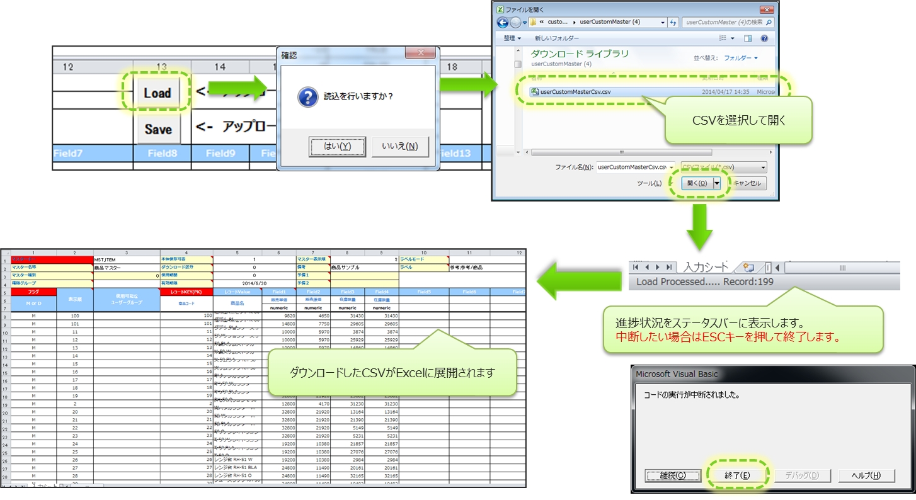Click the change view icon in file dialog

pyautogui.click(x=723, y=38)
